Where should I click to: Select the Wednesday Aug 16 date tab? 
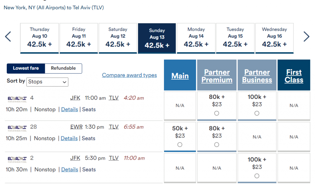[x=274, y=37]
